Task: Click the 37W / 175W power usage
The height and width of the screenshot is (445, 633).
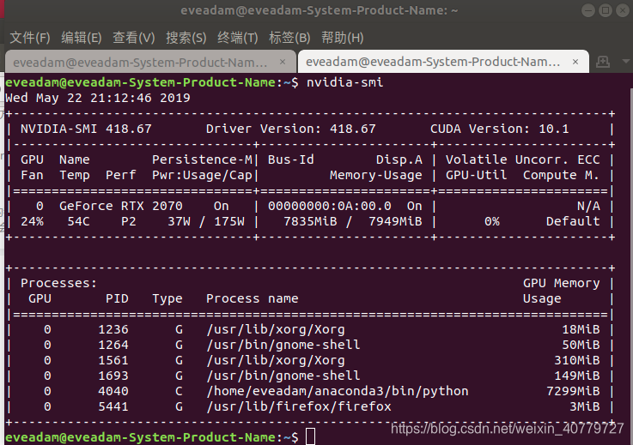Action: 206,222
